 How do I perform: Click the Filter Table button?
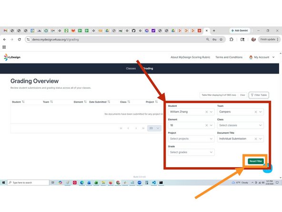pyautogui.click(x=259, y=95)
